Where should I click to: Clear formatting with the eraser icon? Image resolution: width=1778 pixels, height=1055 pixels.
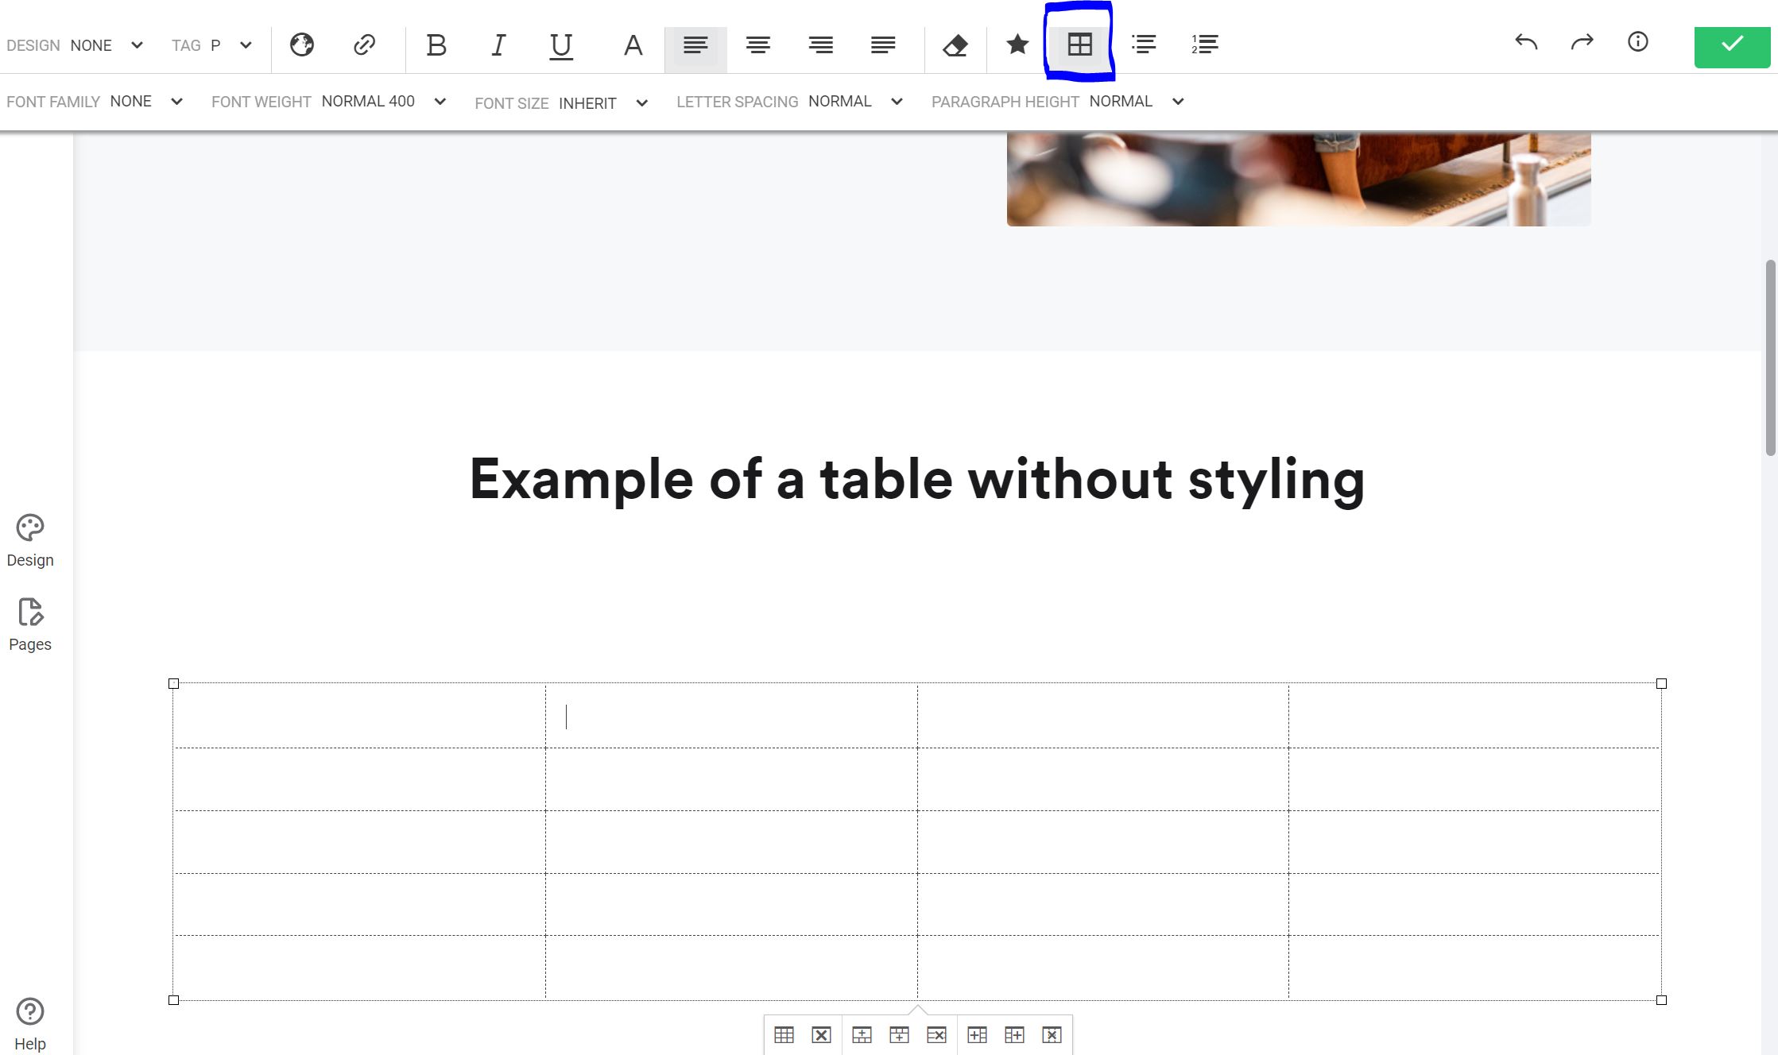click(x=955, y=45)
